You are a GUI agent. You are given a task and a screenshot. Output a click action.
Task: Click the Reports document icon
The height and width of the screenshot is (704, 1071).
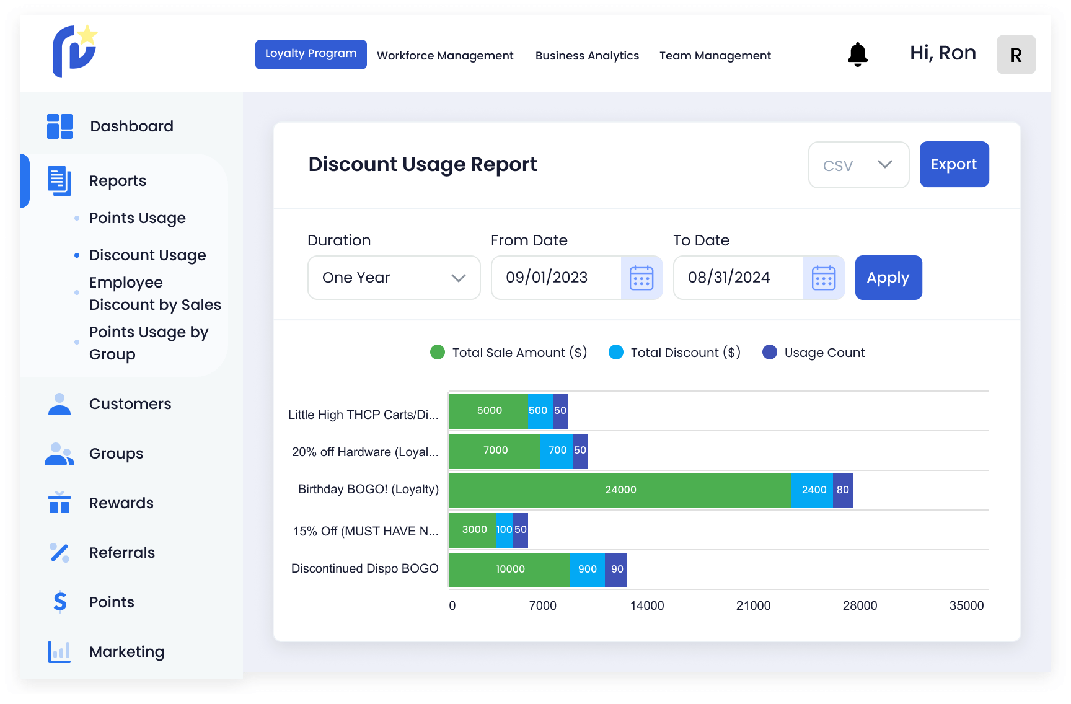59,181
